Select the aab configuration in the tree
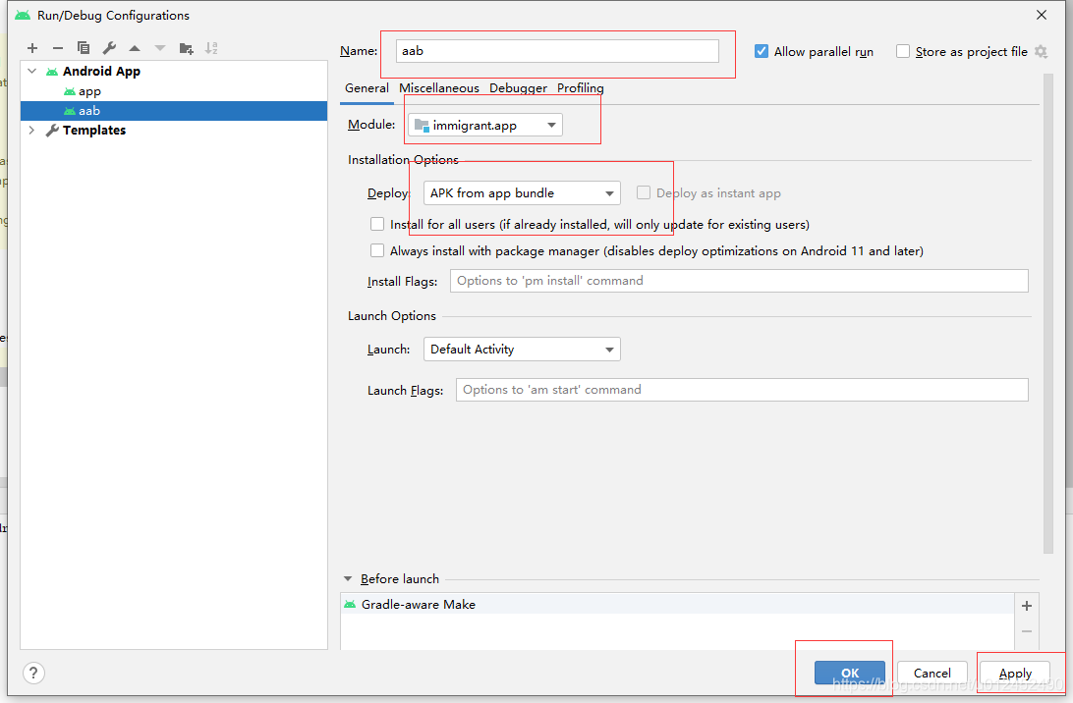Screen dimensions: 1073x703 tap(174, 111)
